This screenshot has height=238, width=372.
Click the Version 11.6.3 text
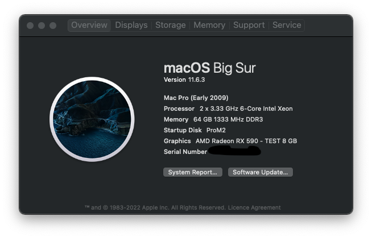[184, 80]
